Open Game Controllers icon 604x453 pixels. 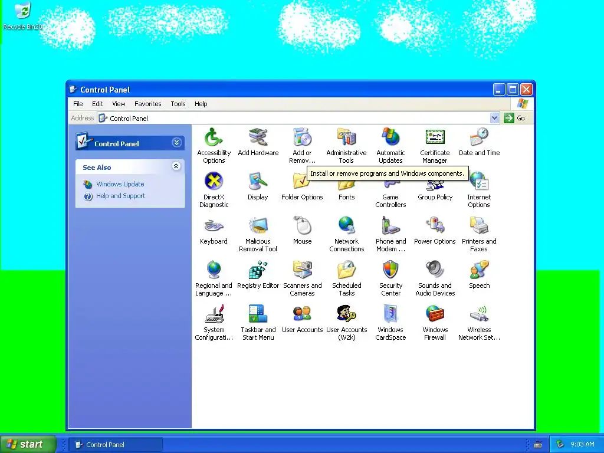coord(390,186)
